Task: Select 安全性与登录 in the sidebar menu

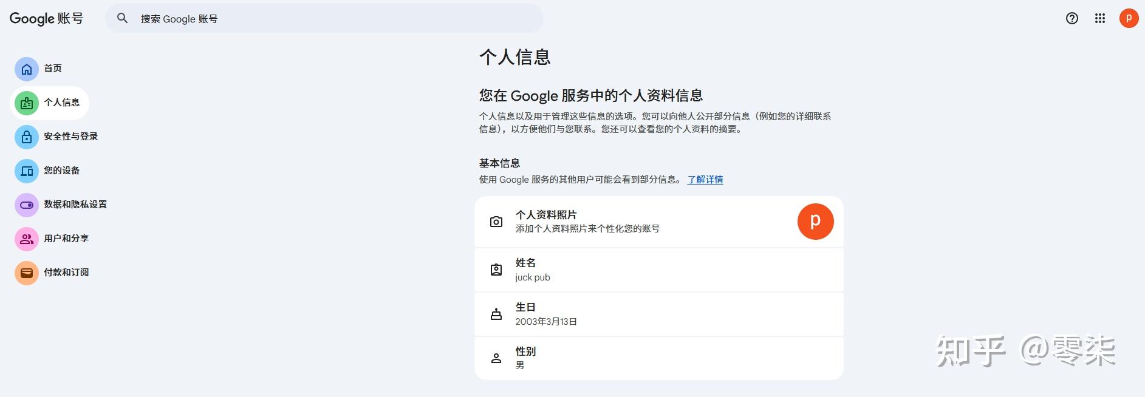Action: pos(70,137)
